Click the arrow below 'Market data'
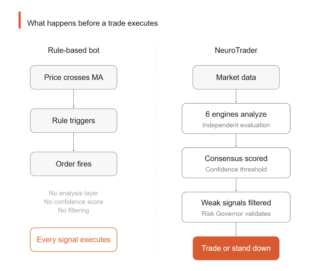 click(x=236, y=96)
